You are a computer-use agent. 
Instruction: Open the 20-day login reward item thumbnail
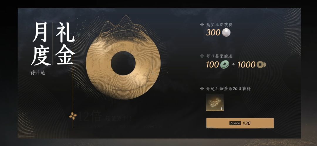215,102
